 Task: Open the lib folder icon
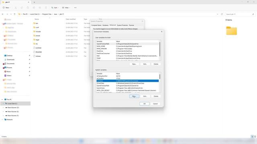pyautogui.click(x=34, y=44)
